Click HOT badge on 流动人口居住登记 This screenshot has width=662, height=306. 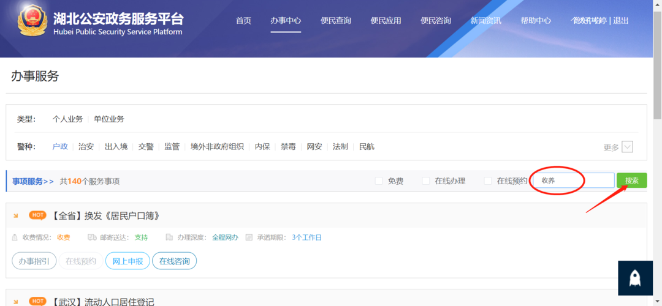click(x=37, y=301)
